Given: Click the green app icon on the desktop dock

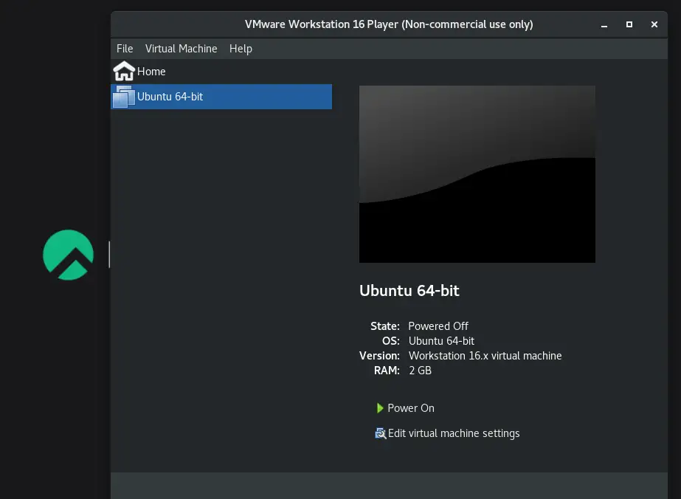Looking at the screenshot, I should point(68,254).
